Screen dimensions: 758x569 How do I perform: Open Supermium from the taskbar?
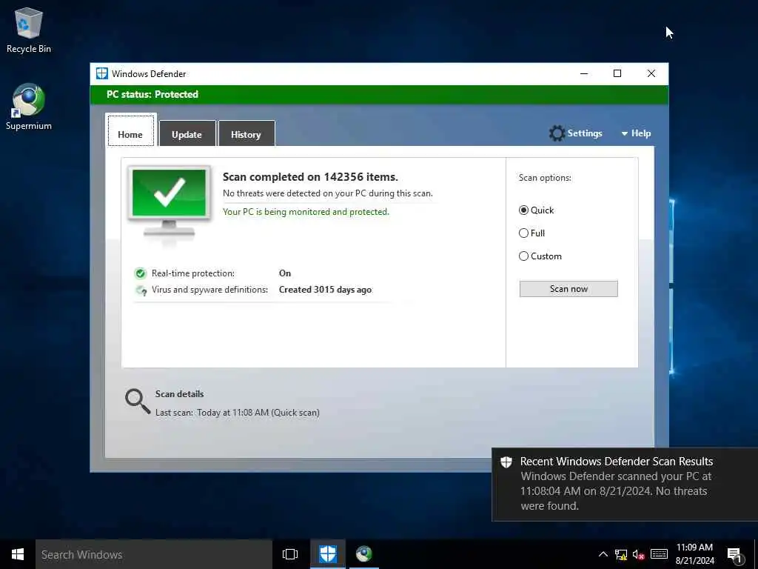point(364,554)
